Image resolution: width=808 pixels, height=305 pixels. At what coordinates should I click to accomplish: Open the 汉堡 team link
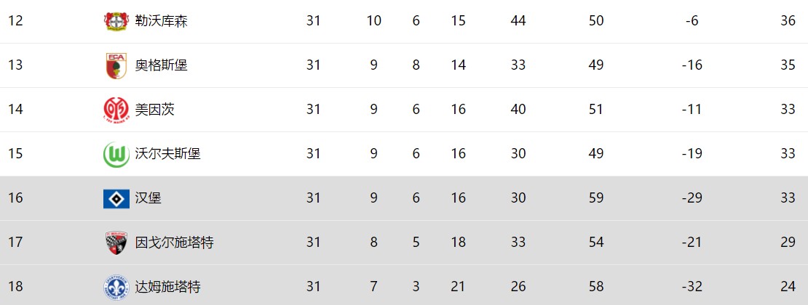[148, 198]
